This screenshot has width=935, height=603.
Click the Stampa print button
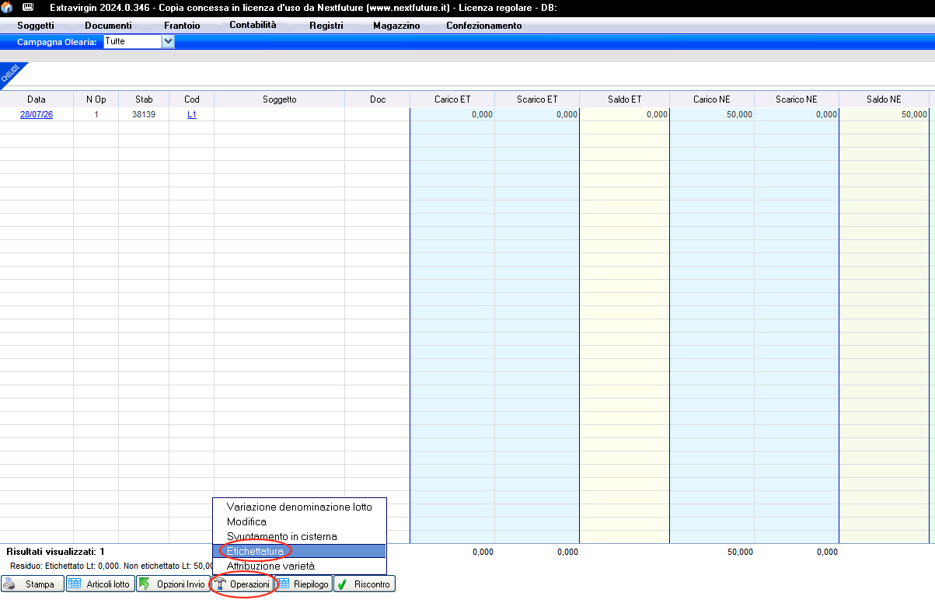click(32, 584)
